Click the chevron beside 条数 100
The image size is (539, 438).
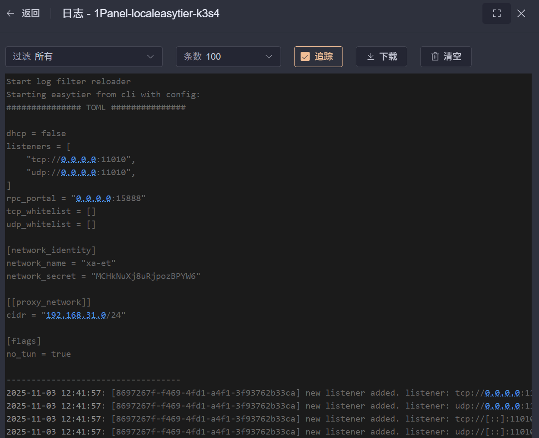coord(269,57)
